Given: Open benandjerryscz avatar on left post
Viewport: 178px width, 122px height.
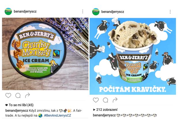Looking at the screenshot, I should (8, 11).
